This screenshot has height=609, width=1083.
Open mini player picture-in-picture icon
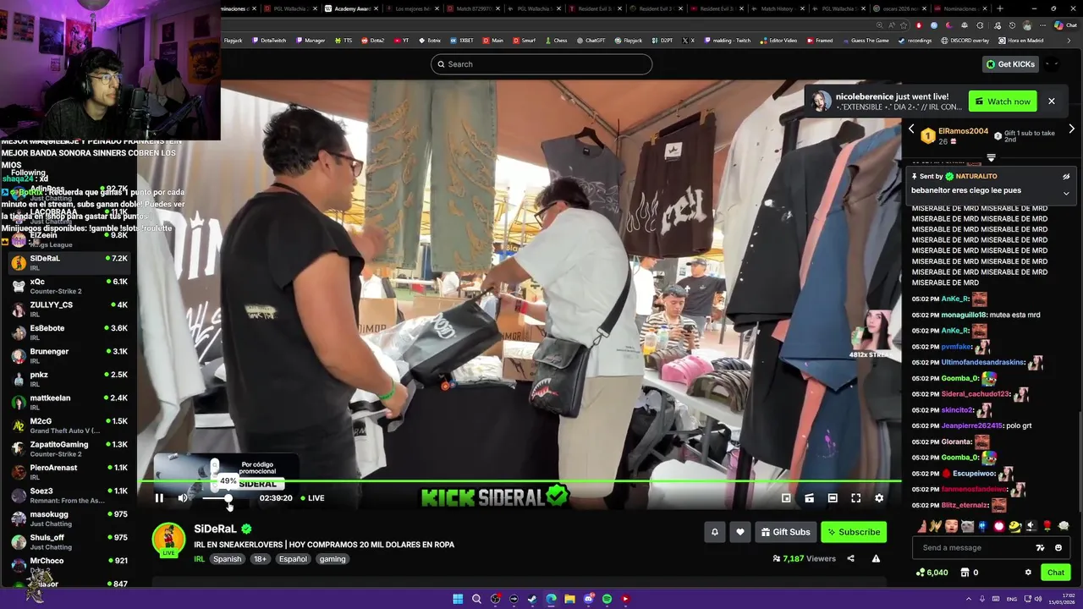(x=786, y=498)
